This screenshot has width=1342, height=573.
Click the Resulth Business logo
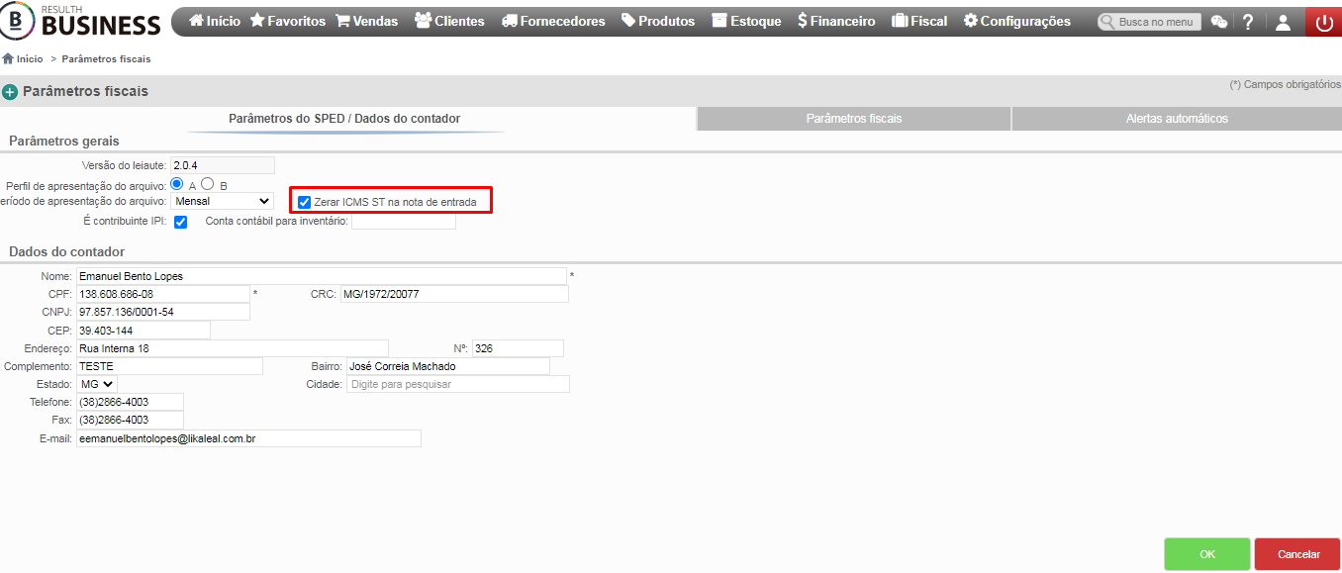click(81, 20)
